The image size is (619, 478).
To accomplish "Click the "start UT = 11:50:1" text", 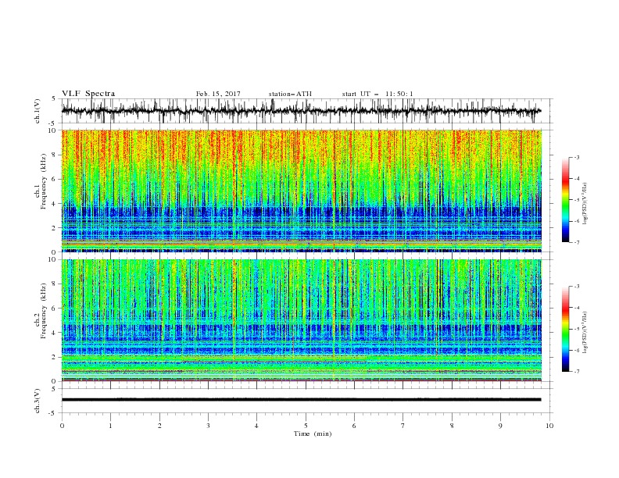I will [377, 94].
